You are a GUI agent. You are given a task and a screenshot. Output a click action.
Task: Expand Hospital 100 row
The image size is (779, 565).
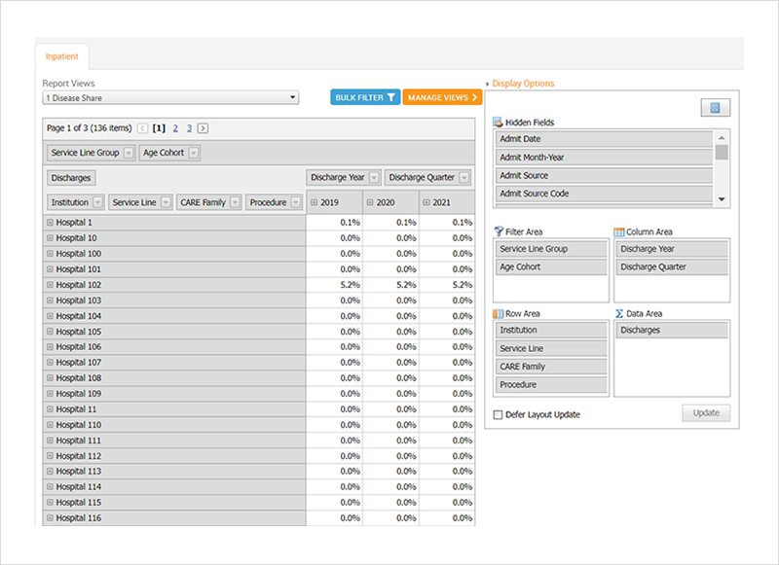point(50,254)
